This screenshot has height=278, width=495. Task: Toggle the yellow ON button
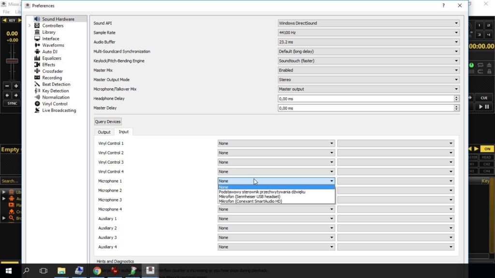point(487,149)
